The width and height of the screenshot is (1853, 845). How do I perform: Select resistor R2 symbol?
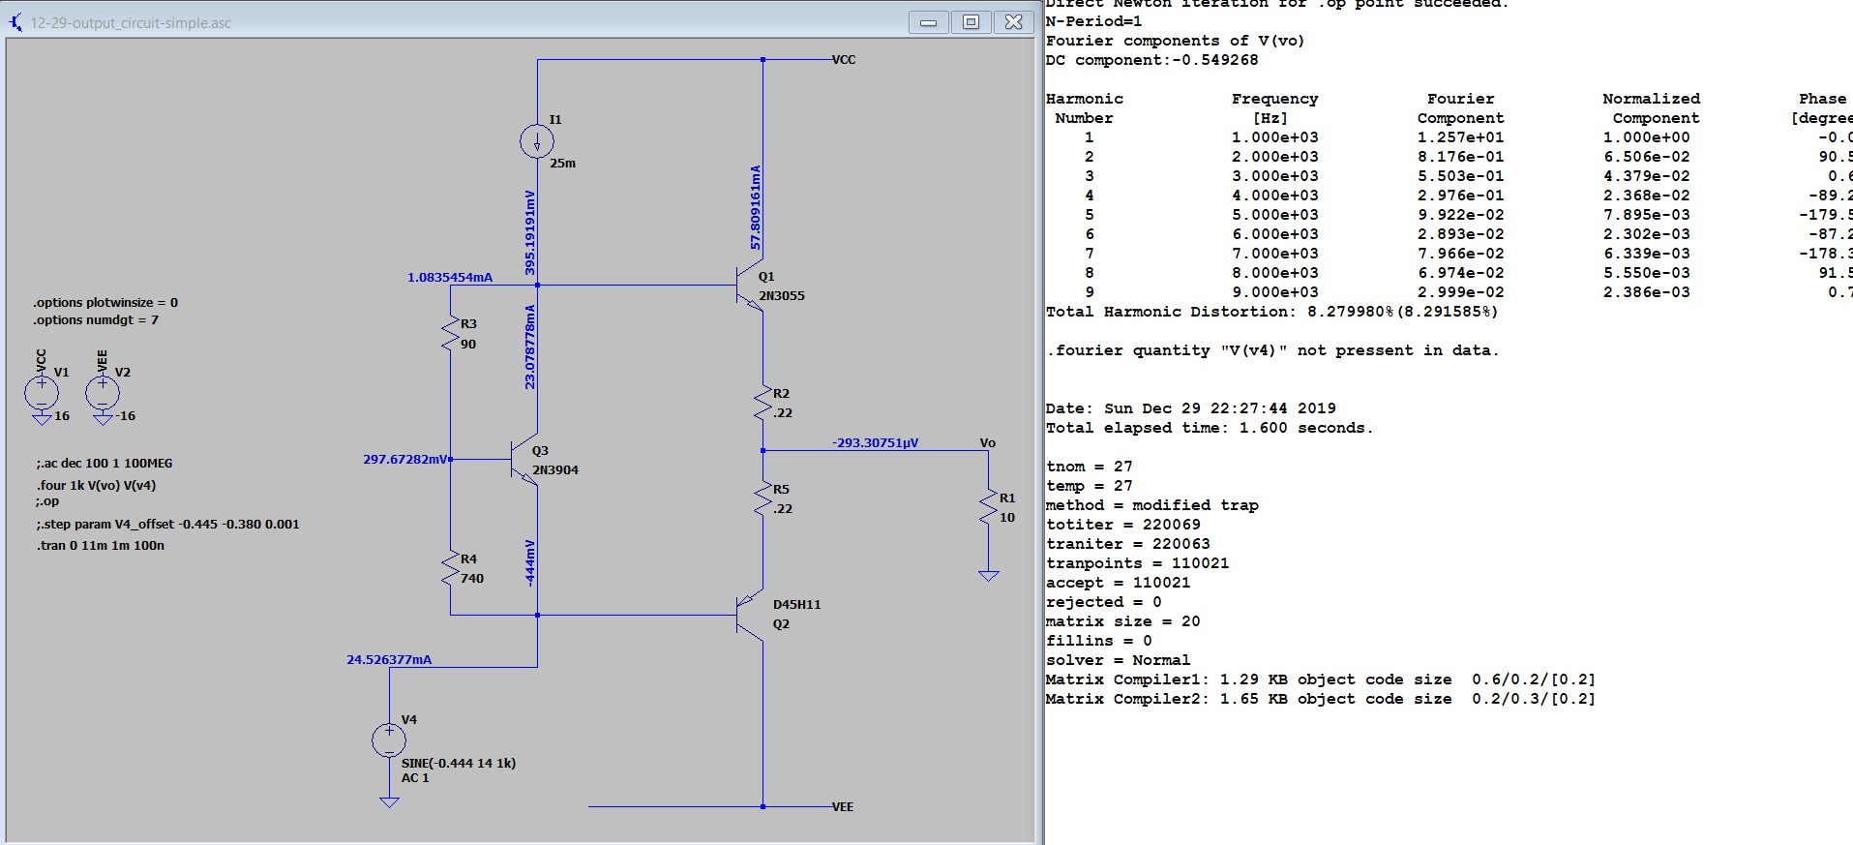click(x=762, y=403)
